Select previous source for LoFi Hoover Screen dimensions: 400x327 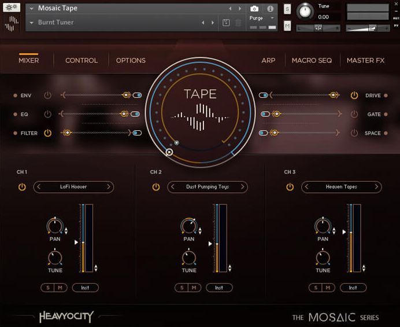[39, 187]
